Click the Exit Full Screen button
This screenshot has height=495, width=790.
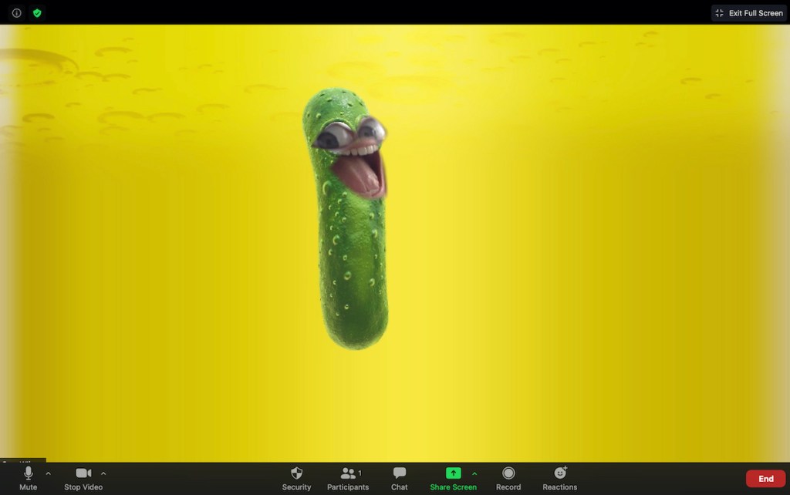(x=749, y=13)
